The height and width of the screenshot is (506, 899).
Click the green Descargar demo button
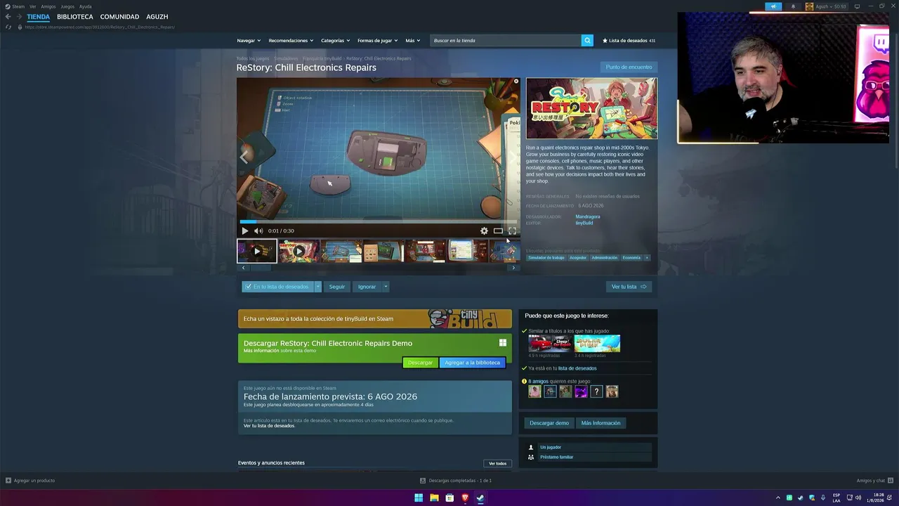pyautogui.click(x=420, y=363)
